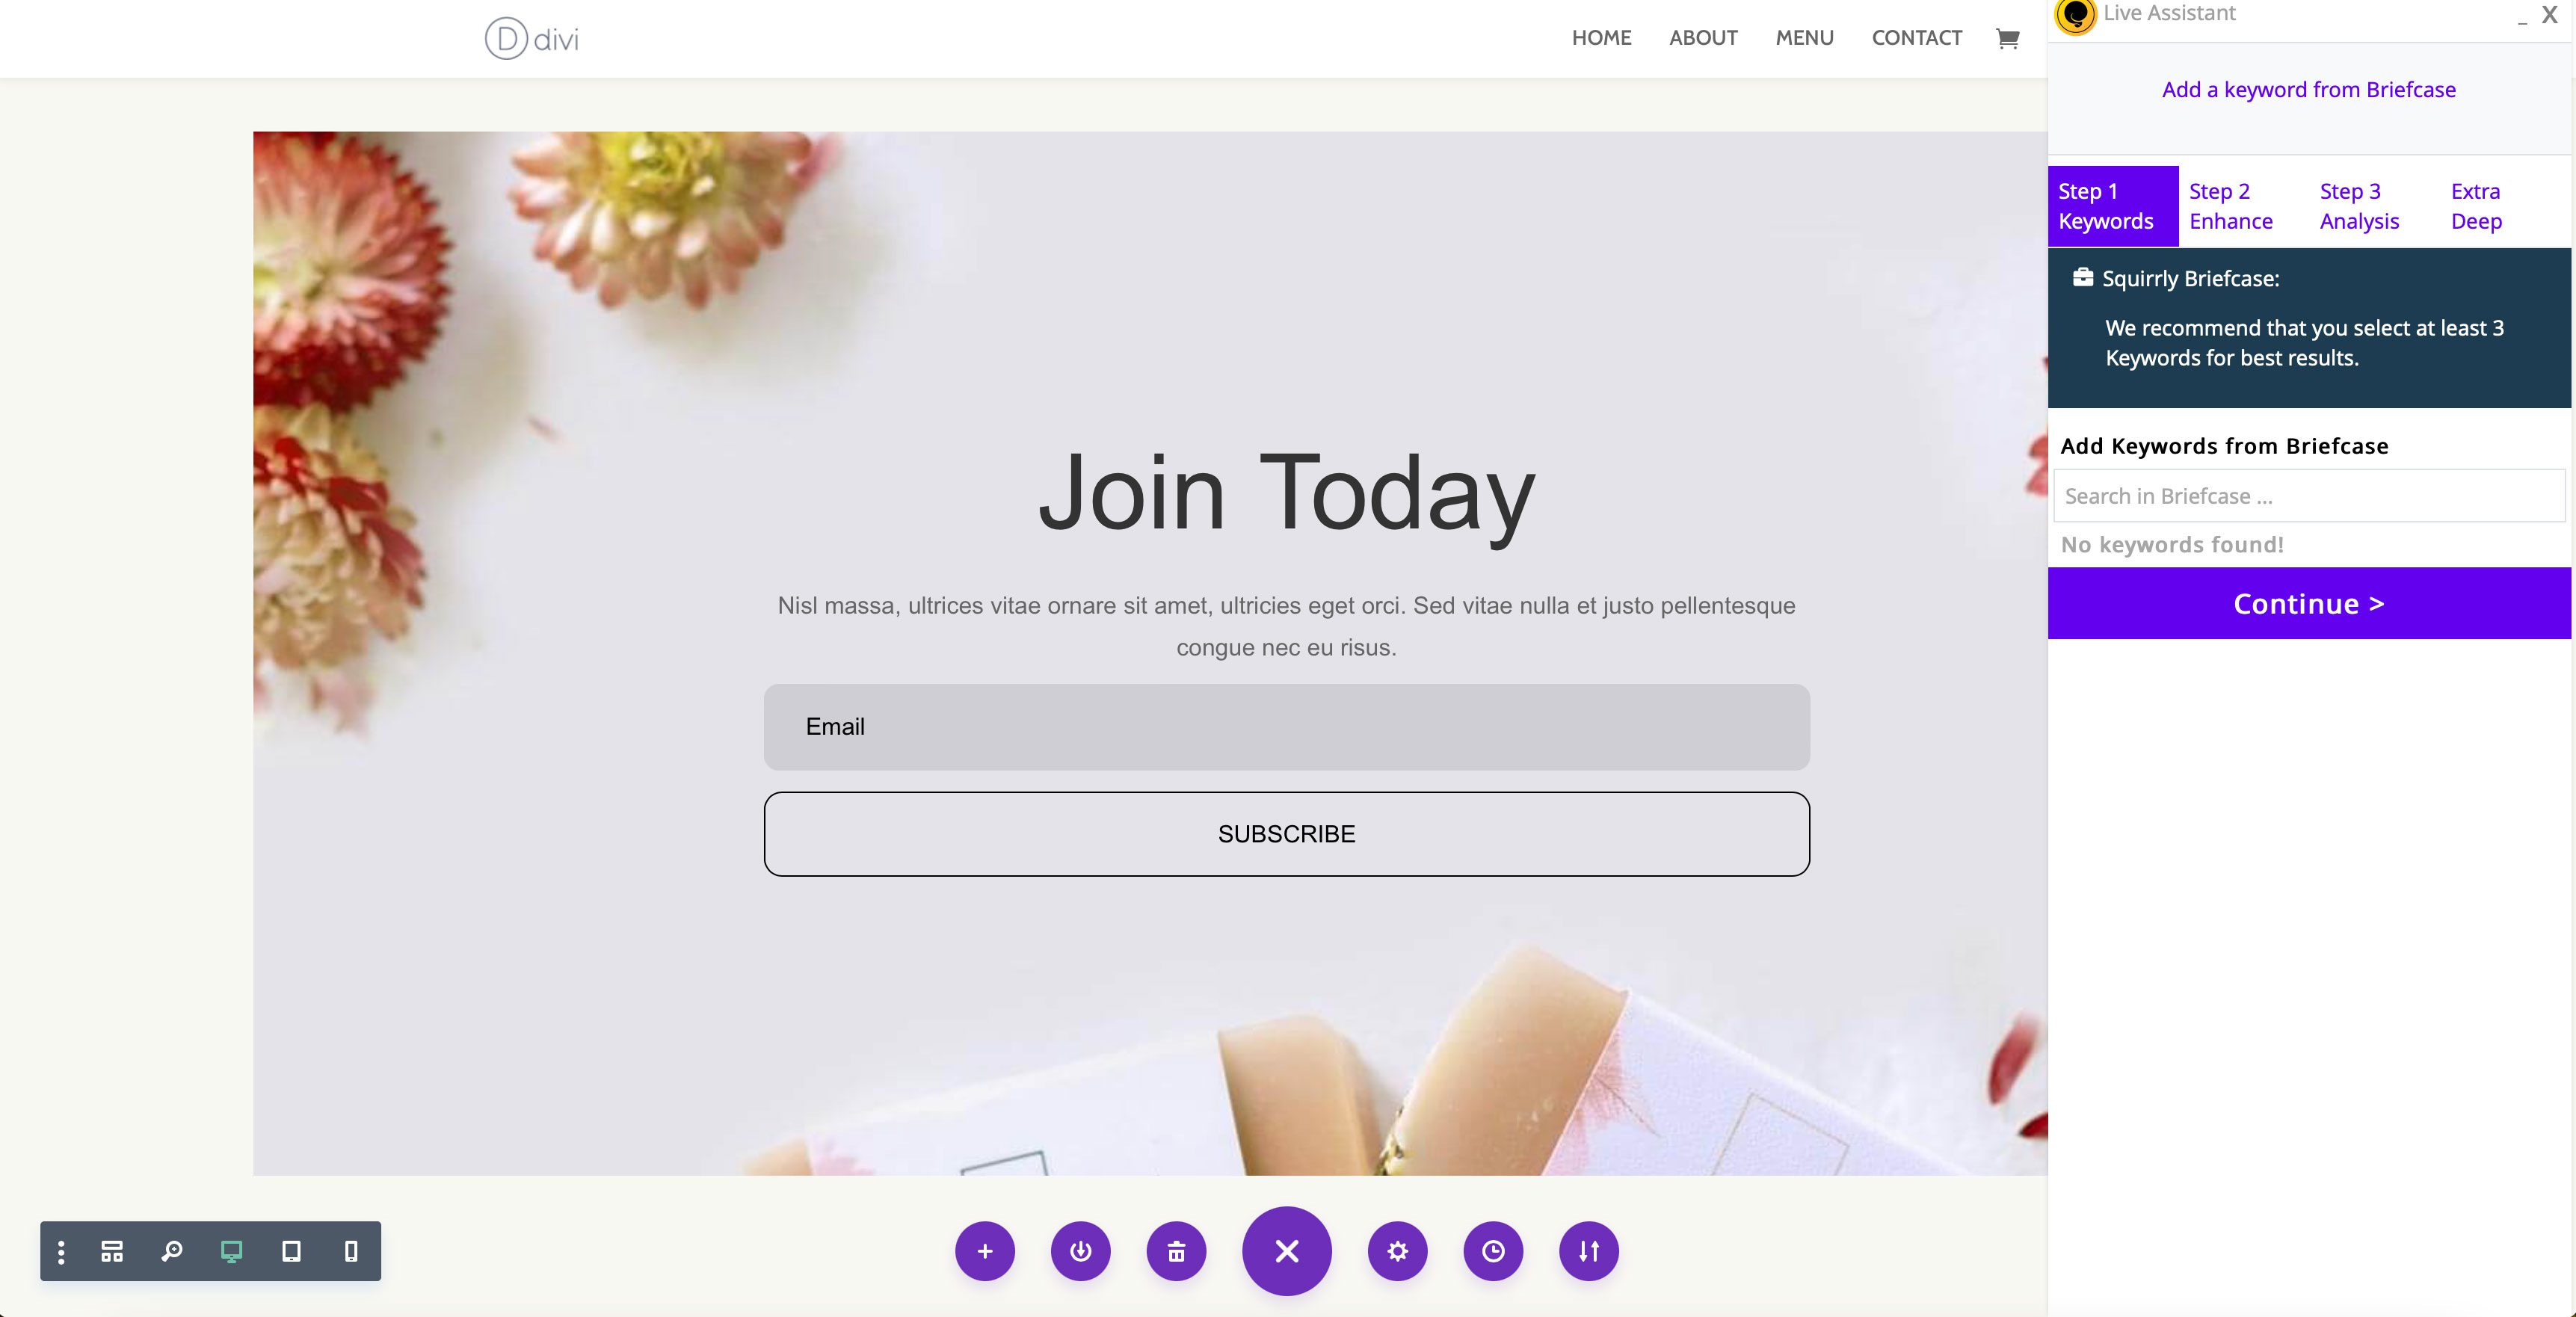Click the Divi settings gear icon
This screenshot has width=2576, height=1317.
pos(1397,1250)
